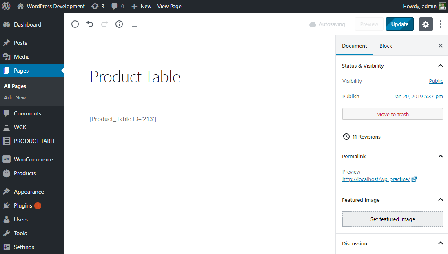
Task: Click the WordPress logo in admin bar
Action: pos(6,6)
